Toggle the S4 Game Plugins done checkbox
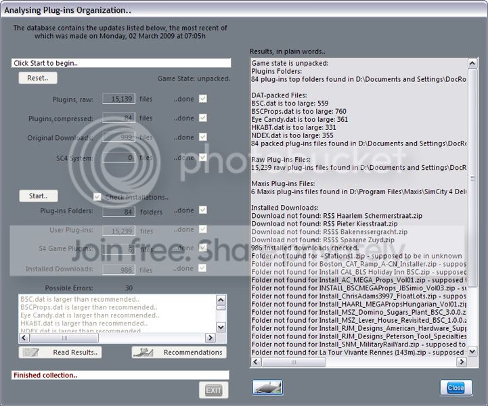This screenshot has height=406, width=488. point(203,248)
